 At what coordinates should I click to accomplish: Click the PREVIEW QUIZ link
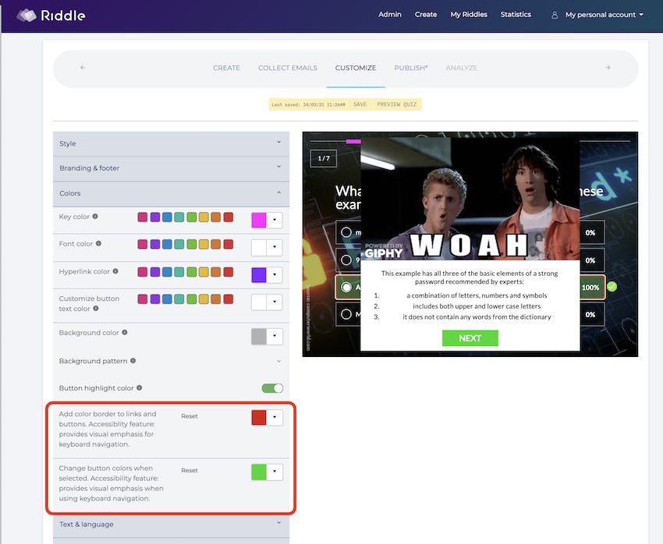point(396,104)
